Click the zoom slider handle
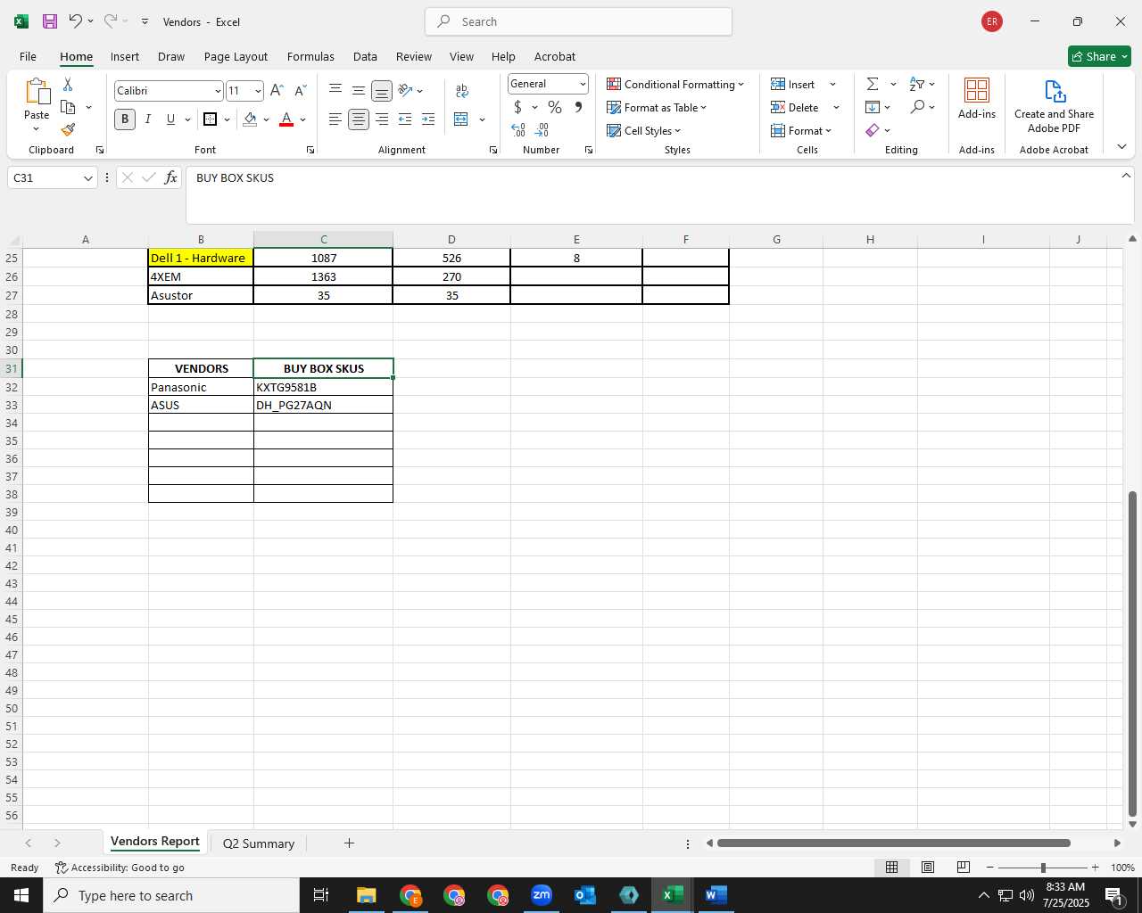This screenshot has height=913, width=1142. pyautogui.click(x=1043, y=868)
